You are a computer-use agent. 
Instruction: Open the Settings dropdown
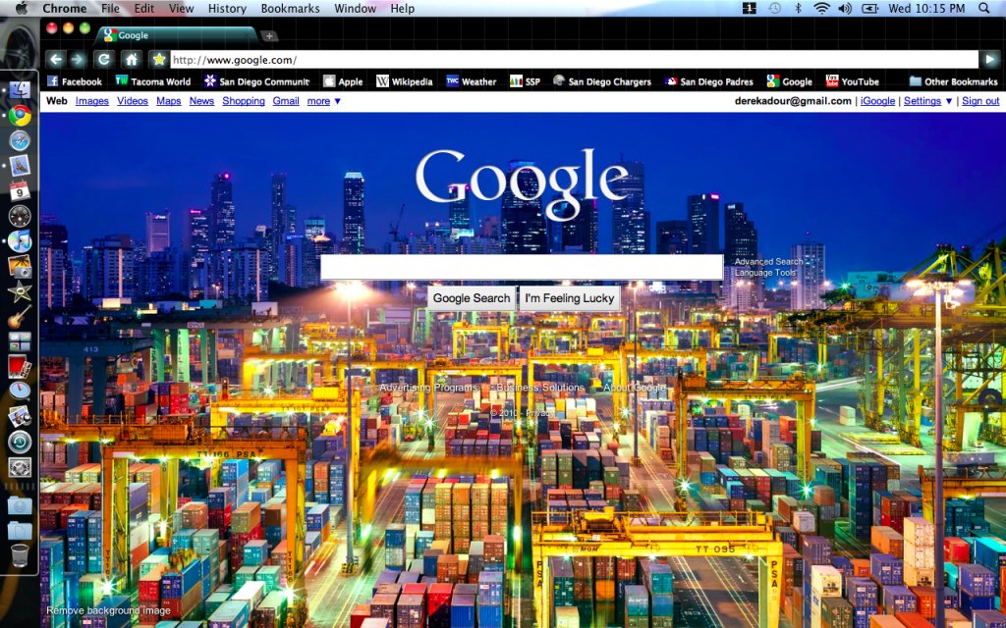[927, 101]
